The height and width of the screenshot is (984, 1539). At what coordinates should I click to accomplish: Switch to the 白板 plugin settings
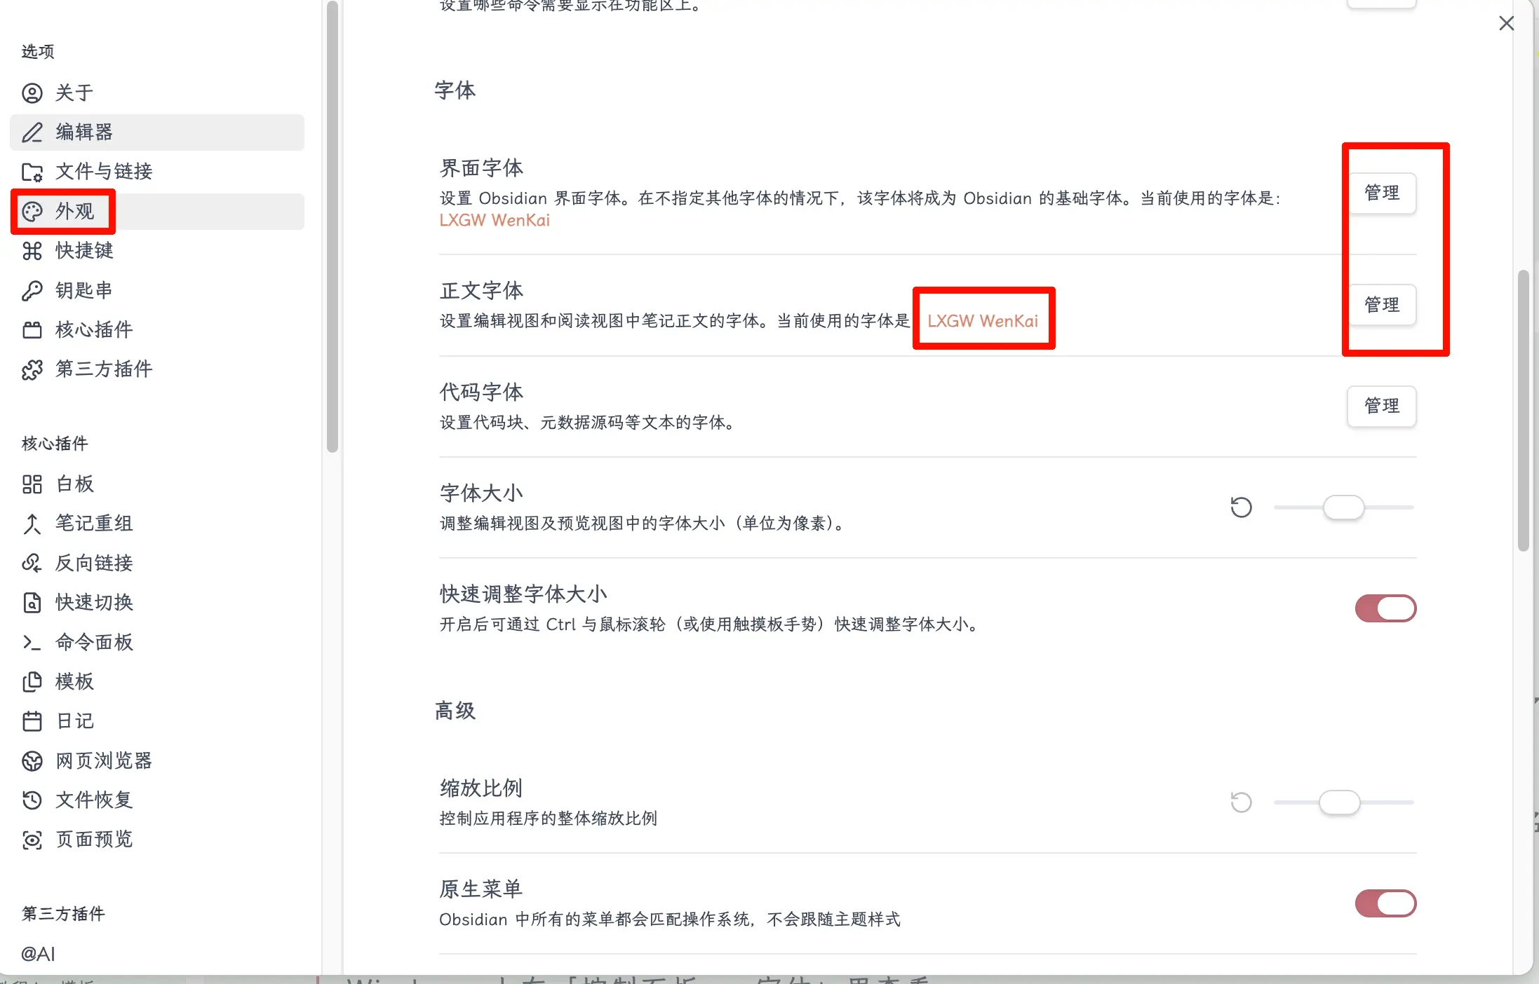pyautogui.click(x=74, y=484)
